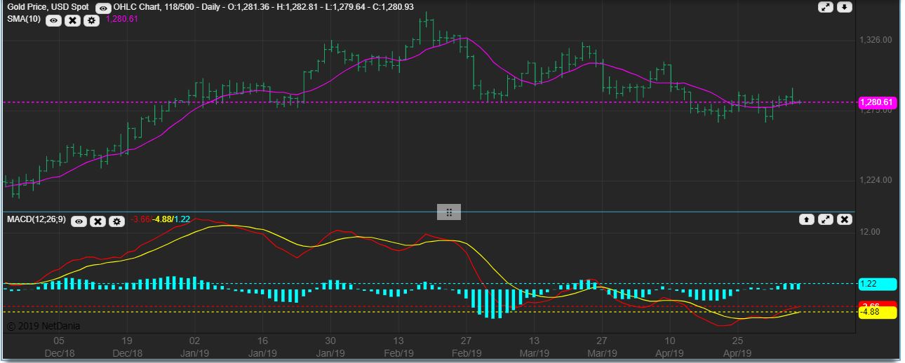Move the MACD panel up with arrow icon
This screenshot has height=363, width=905.
[x=807, y=219]
